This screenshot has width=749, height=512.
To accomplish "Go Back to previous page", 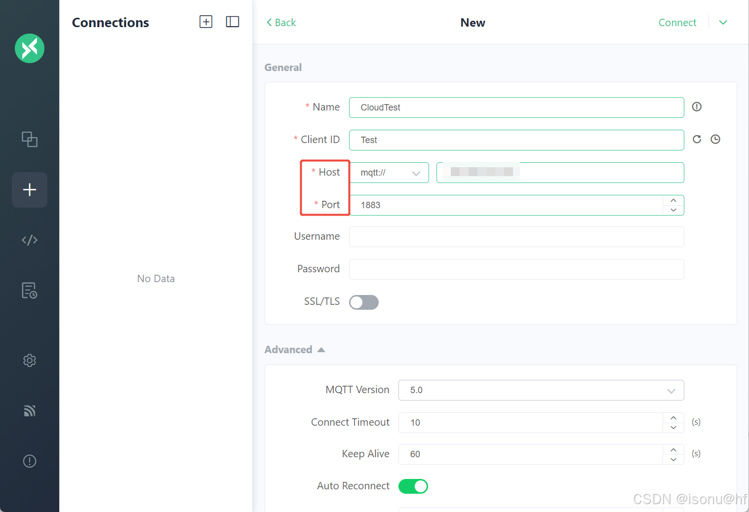I will click(281, 23).
